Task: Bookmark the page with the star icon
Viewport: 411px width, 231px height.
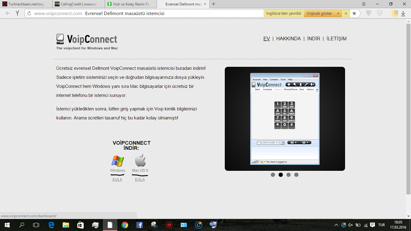Action: point(354,13)
